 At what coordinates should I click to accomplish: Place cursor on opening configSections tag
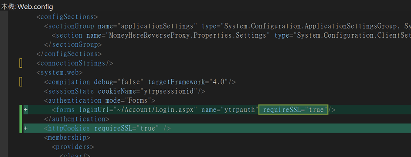coord(67,17)
